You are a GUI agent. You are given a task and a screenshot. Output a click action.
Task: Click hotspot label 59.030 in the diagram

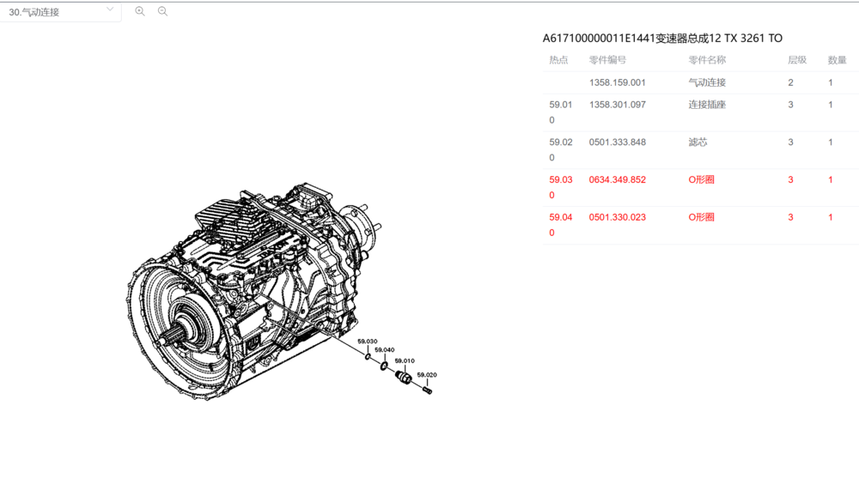(367, 342)
